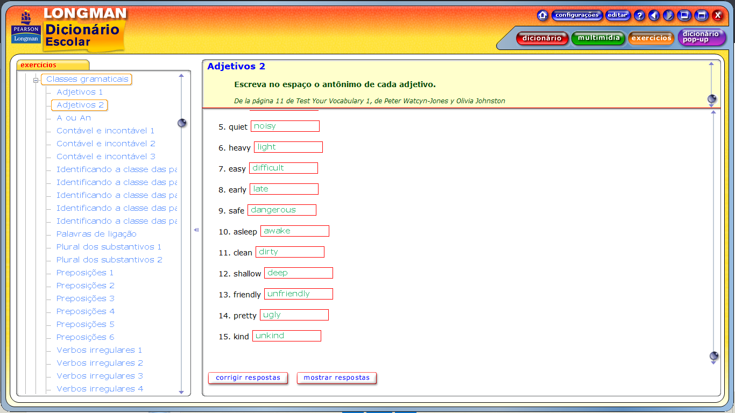Open Verbos irregulares 4 exercise

coord(100,389)
